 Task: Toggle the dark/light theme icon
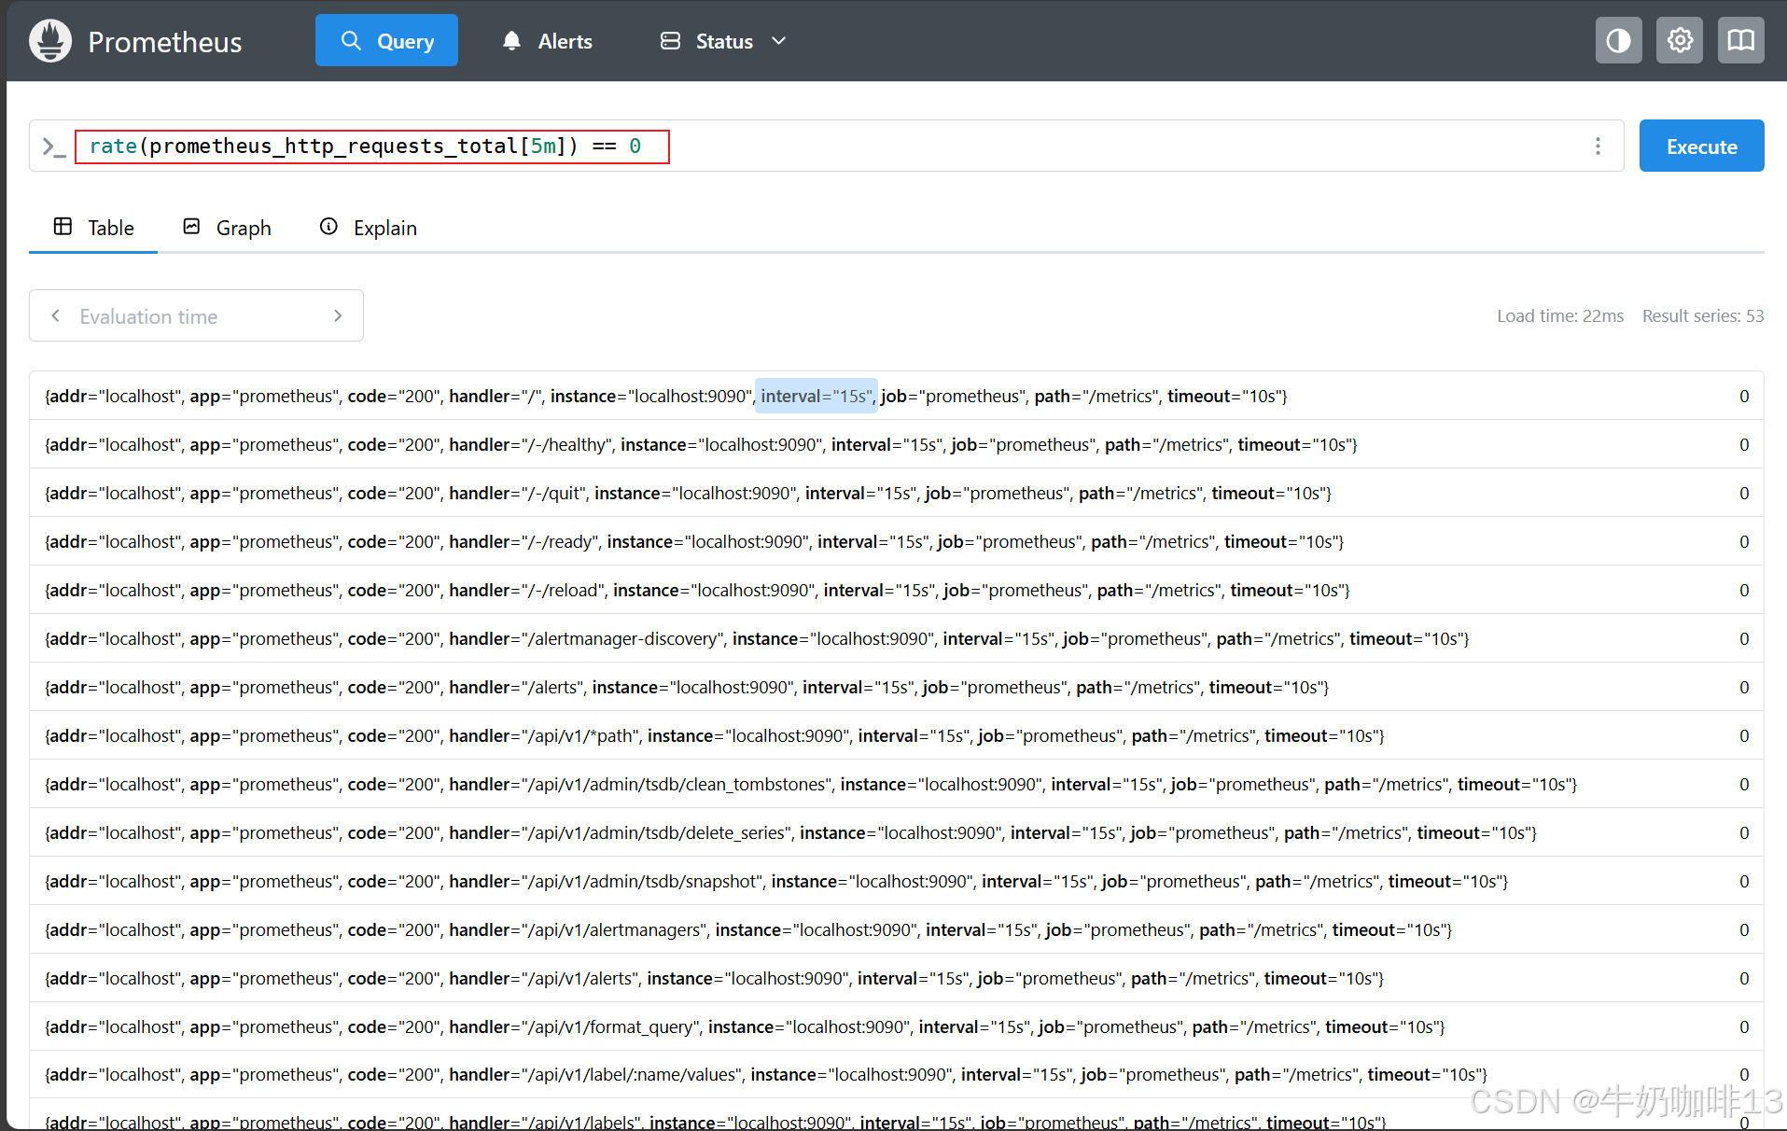[x=1618, y=40]
